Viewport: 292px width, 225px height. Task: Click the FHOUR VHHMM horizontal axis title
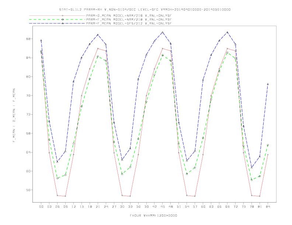[x=153, y=215]
